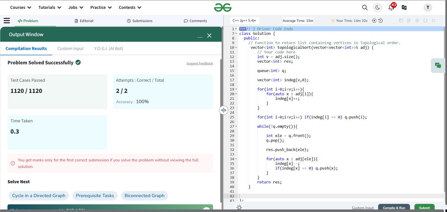Image resolution: width=447 pixels, height=212 pixels.
Task: Switch to the Editorial tab
Action: point(84,21)
